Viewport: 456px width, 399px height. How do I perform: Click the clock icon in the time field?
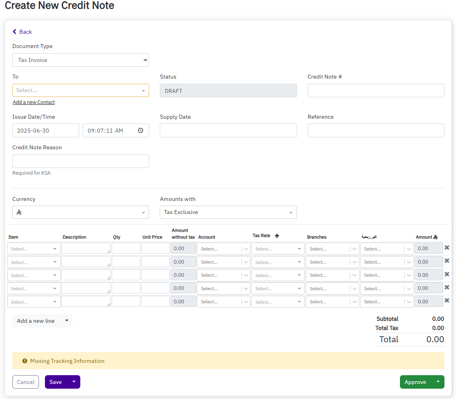click(x=140, y=130)
